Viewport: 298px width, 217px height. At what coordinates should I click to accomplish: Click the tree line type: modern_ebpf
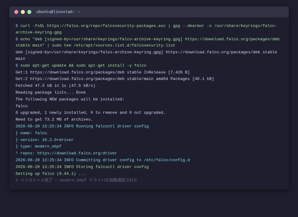tap(38, 146)
